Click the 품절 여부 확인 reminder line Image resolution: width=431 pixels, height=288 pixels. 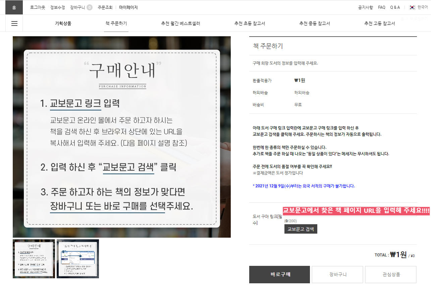click(292, 166)
